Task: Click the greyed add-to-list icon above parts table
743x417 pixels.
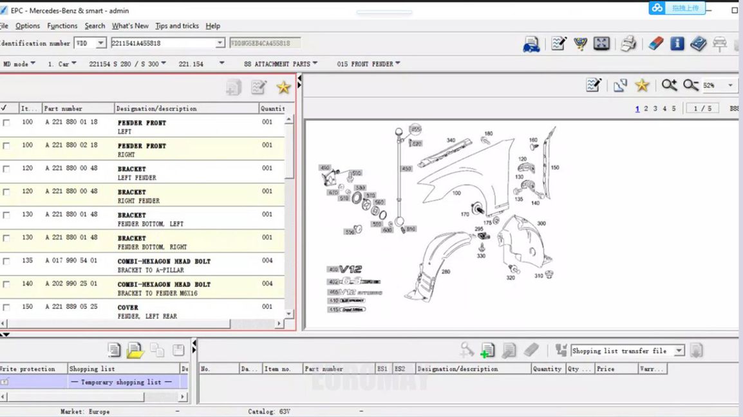Action: click(x=234, y=87)
